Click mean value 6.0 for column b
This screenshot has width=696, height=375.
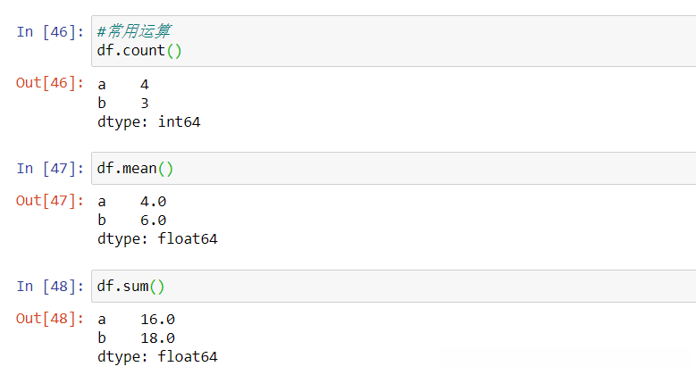coord(154,221)
